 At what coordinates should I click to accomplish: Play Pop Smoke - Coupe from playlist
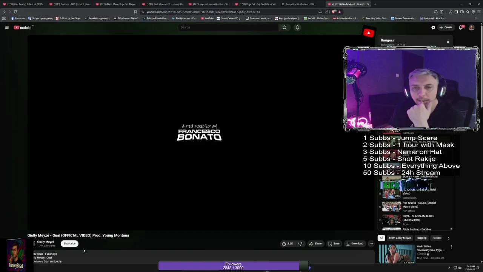point(415,206)
